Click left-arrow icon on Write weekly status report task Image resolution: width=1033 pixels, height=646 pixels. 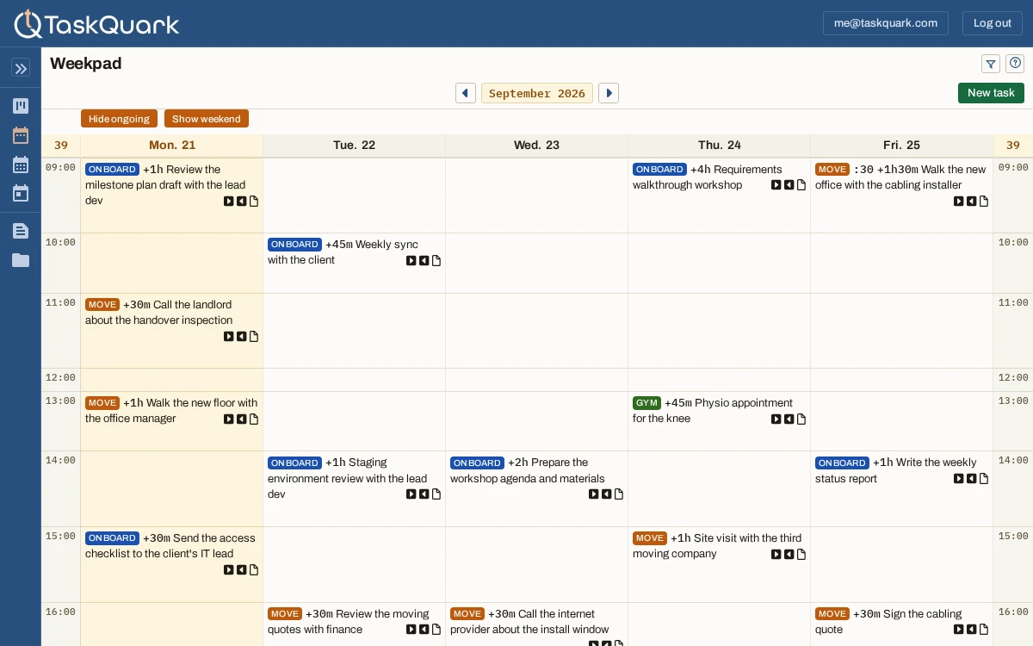click(971, 479)
